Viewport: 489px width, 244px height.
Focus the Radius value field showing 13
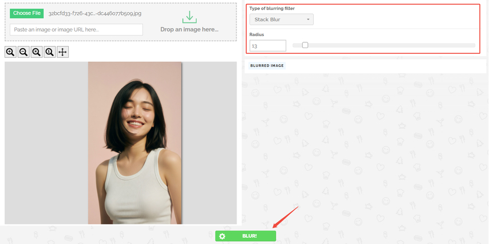click(267, 45)
